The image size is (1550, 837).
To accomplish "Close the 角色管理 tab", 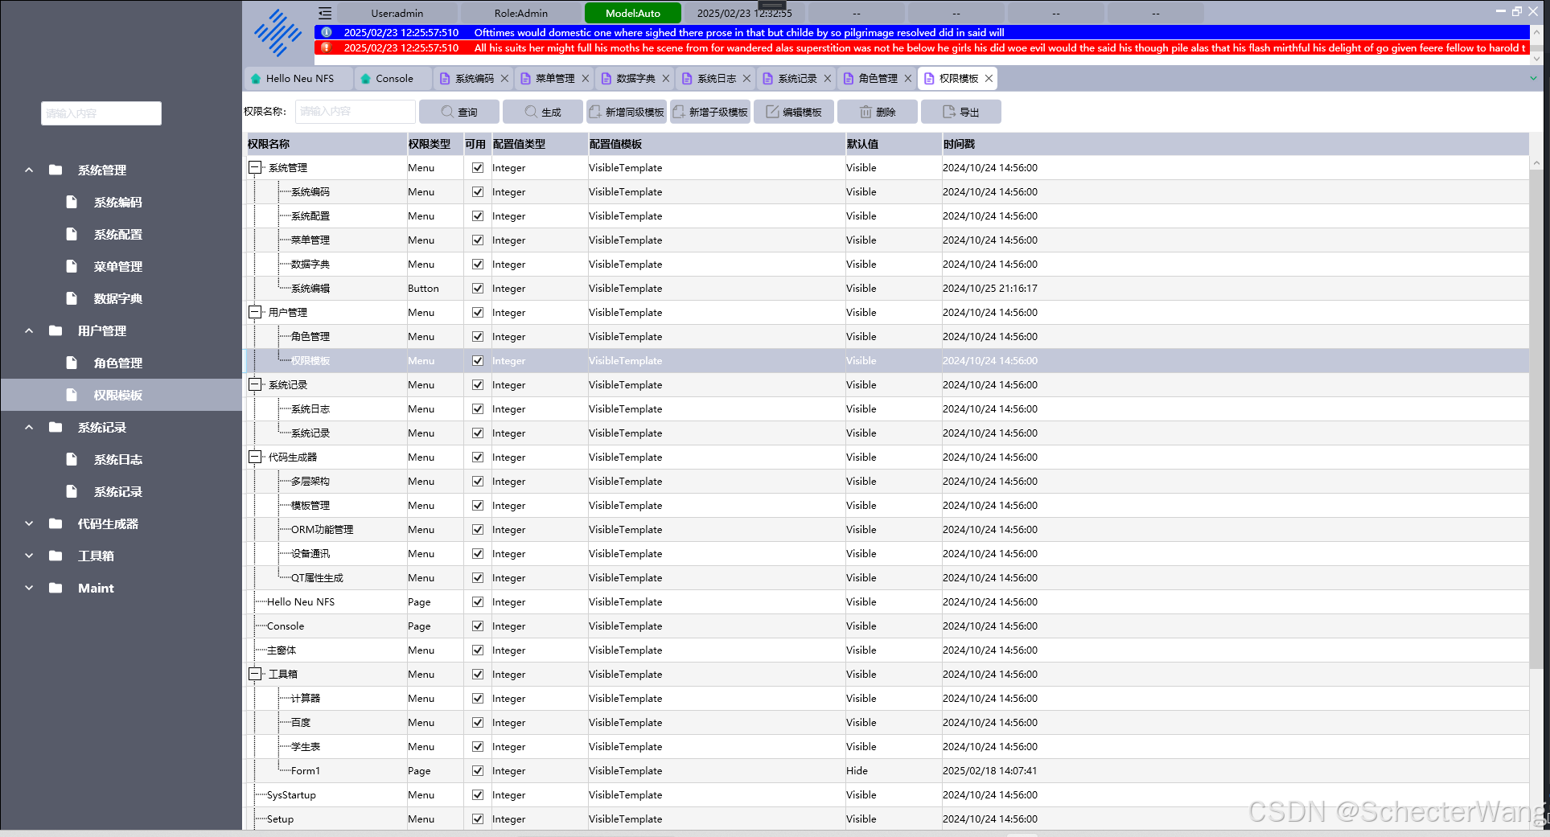I will [908, 78].
